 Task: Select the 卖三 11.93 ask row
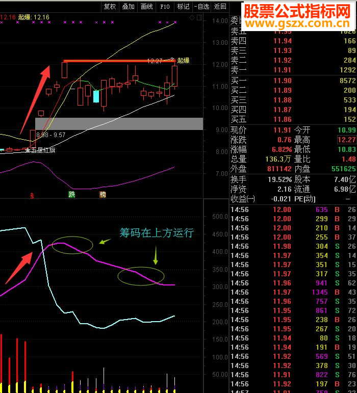[x=293, y=50]
